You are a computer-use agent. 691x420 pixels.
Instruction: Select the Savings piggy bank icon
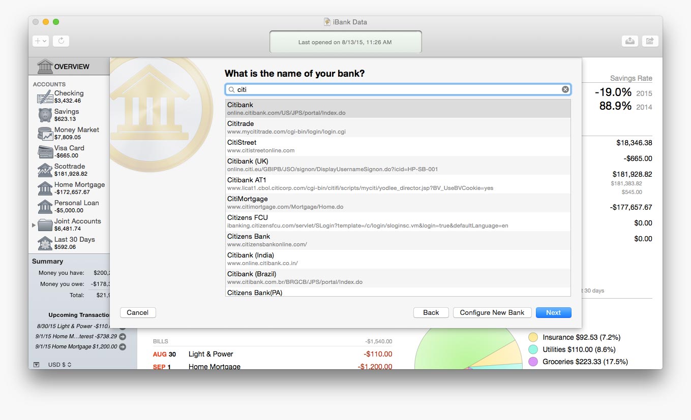pyautogui.click(x=45, y=115)
